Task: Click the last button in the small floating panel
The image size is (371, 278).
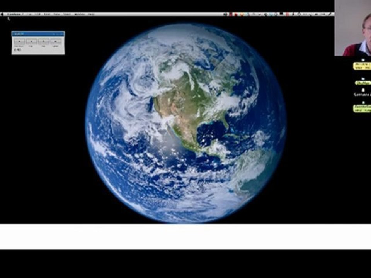Action: [56, 42]
